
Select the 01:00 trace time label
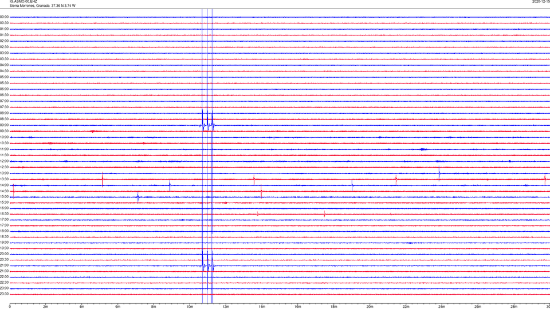[x=4, y=29]
